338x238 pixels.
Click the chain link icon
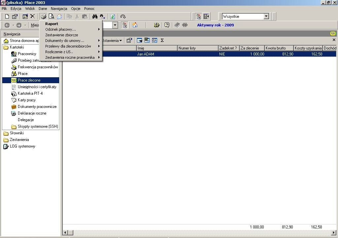(185, 25)
